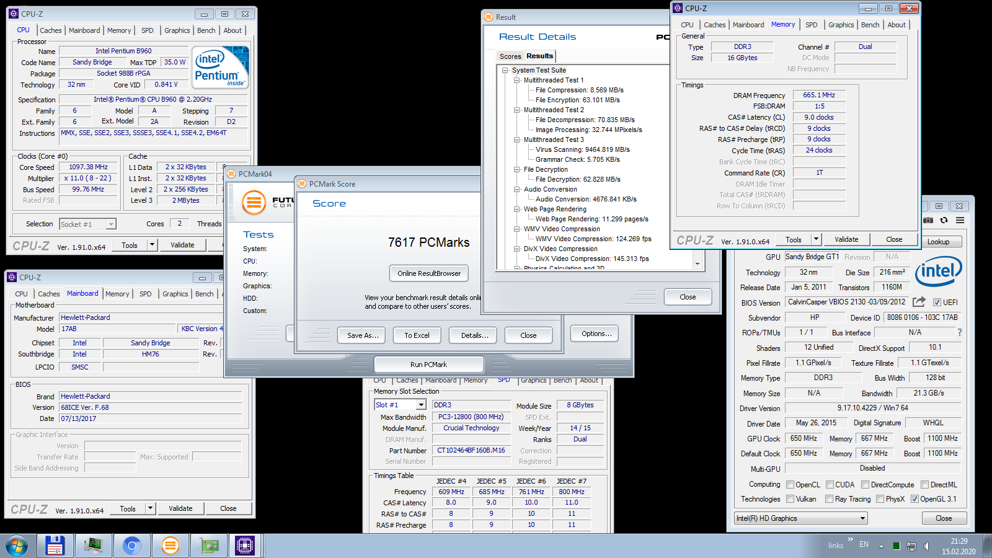Click the GPU-Z refresh arrows icon
The image size is (992, 558).
pyautogui.click(x=944, y=220)
